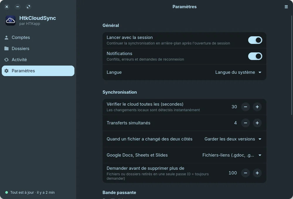Screen dimensions: 293x199
Task: Expand the Garder les deux versions dropdown
Action: pos(233,139)
